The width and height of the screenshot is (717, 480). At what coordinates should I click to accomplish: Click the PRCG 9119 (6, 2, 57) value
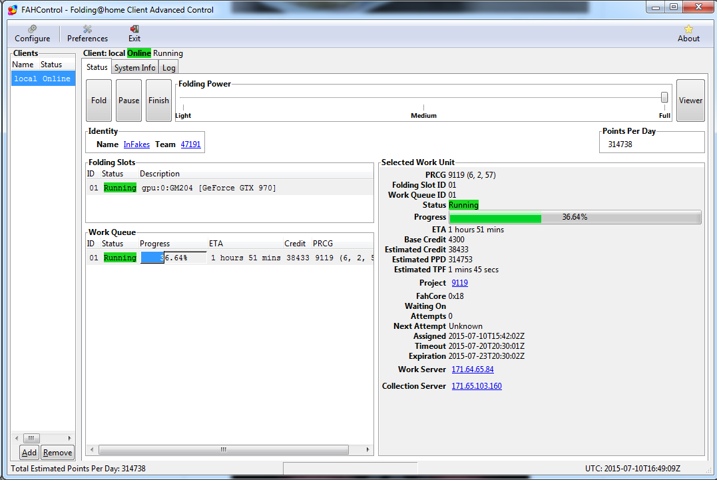pos(472,175)
